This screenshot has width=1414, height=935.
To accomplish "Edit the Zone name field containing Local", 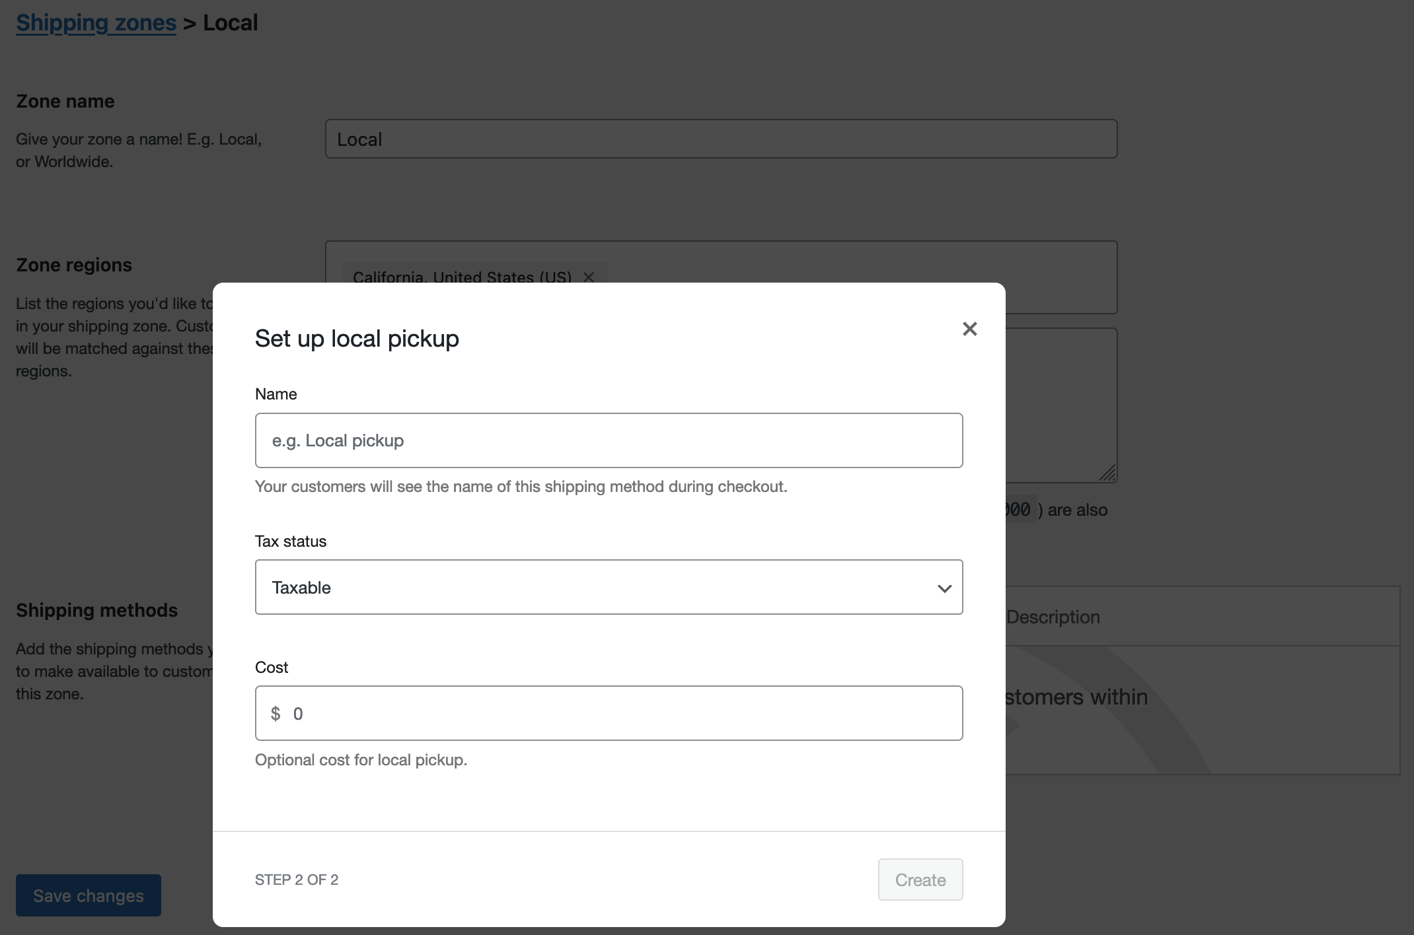I will [x=720, y=139].
